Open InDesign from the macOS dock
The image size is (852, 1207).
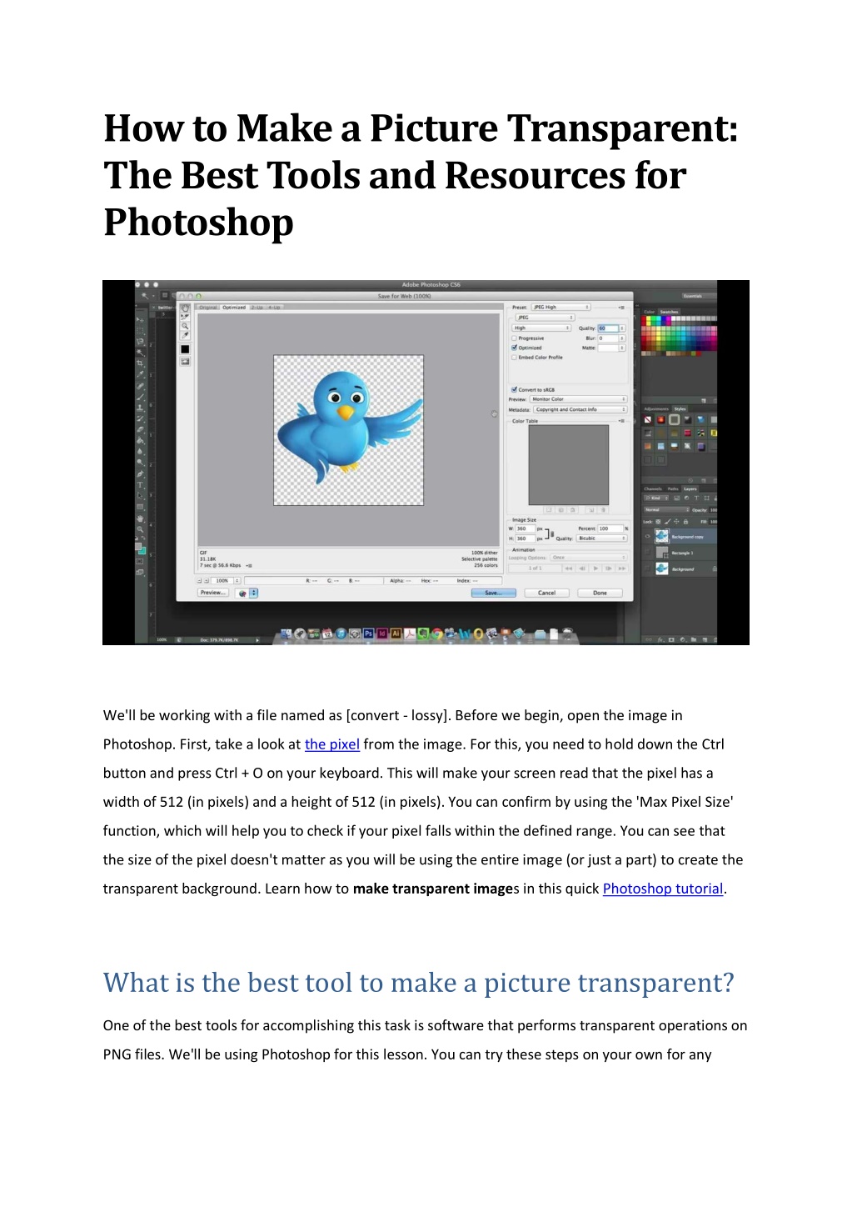click(382, 634)
